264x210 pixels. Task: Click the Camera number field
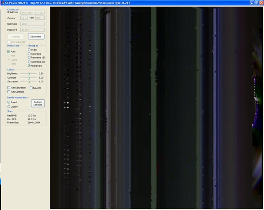tap(24, 18)
